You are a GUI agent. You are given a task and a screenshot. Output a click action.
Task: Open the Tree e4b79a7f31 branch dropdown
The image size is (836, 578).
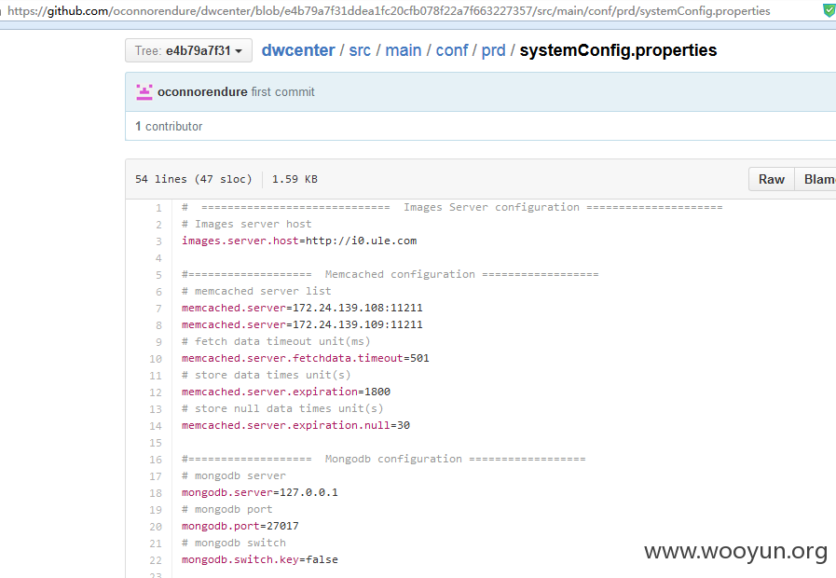188,50
